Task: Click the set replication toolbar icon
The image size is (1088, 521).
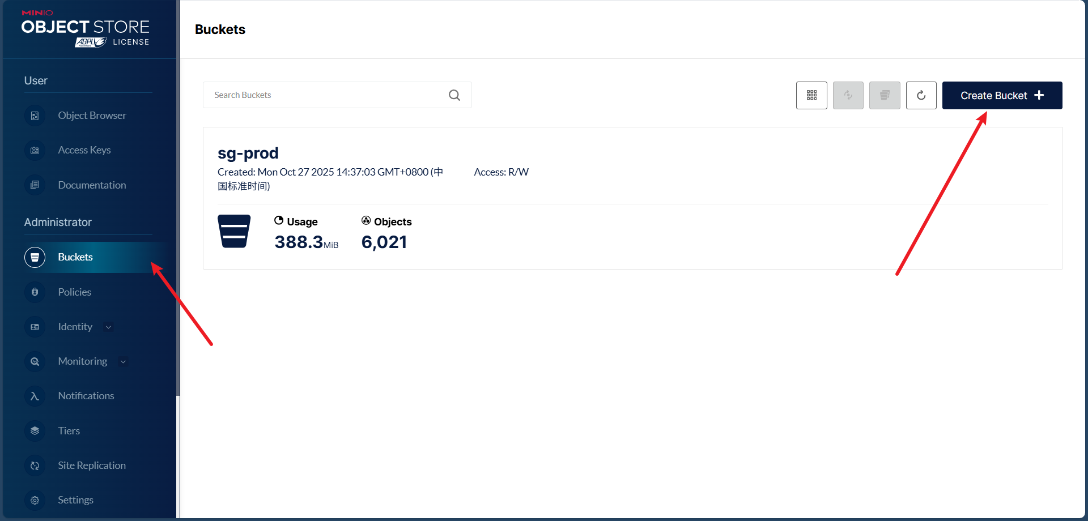Action: tap(848, 95)
